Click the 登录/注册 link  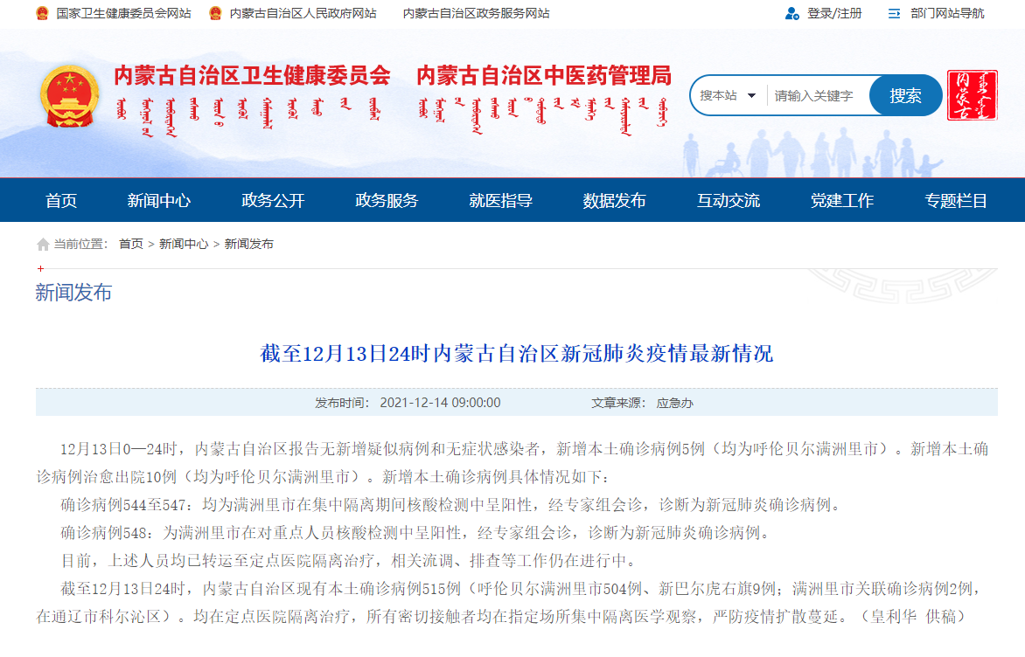[x=834, y=13]
